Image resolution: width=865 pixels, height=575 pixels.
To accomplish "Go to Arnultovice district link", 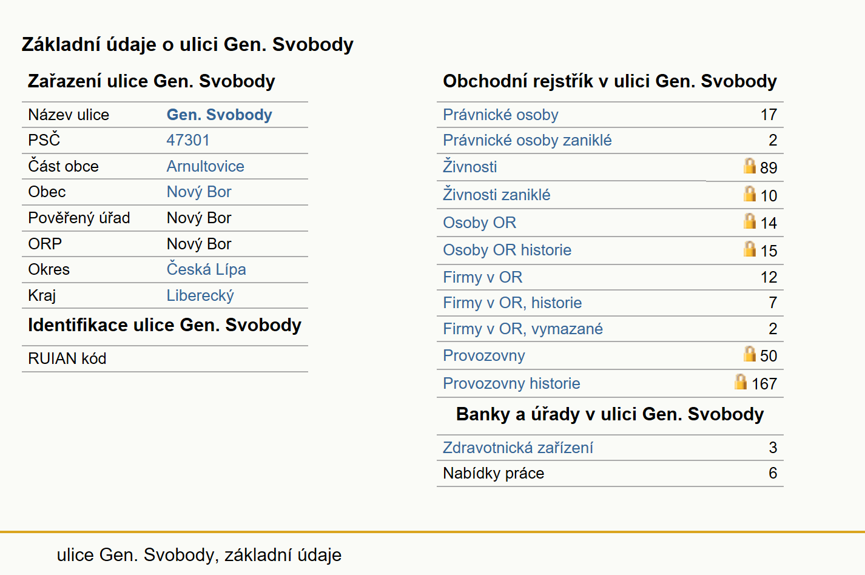I will 206,166.
